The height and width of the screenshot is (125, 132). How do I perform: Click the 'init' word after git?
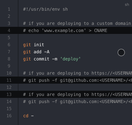(x=39, y=45)
